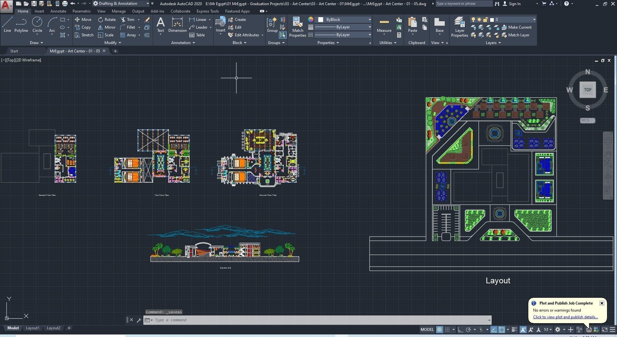Toggle clean screen mode in status bar
The image size is (617, 337).
tap(604, 330)
